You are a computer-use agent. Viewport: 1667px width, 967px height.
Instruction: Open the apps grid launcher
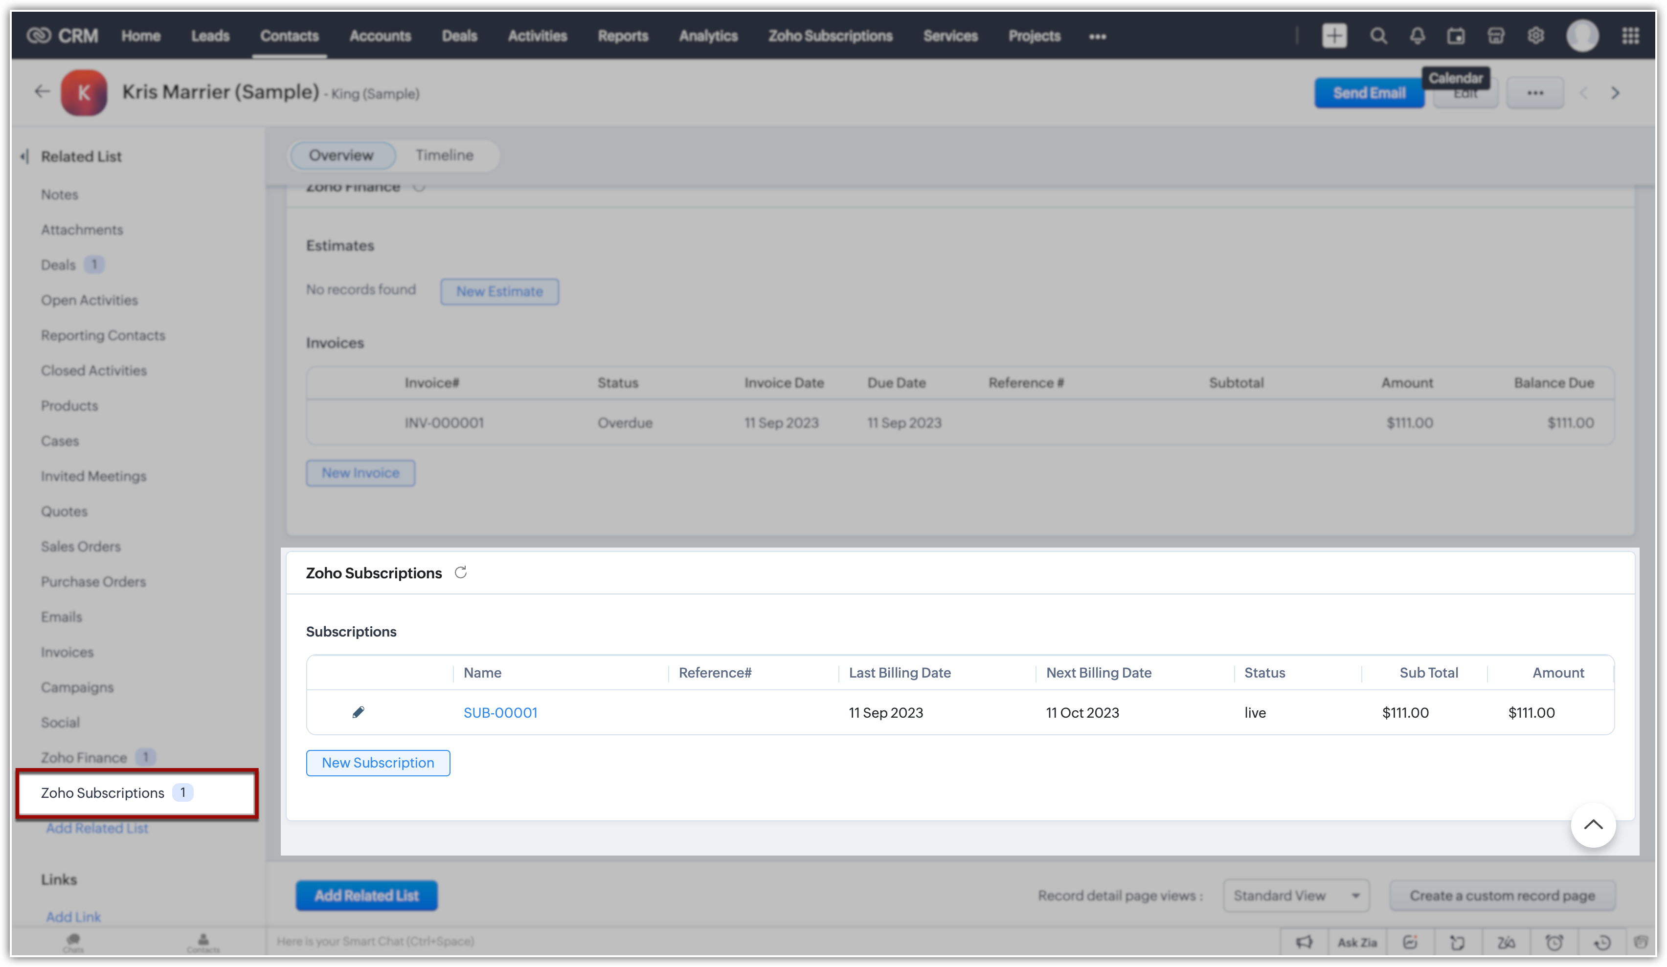(x=1630, y=36)
